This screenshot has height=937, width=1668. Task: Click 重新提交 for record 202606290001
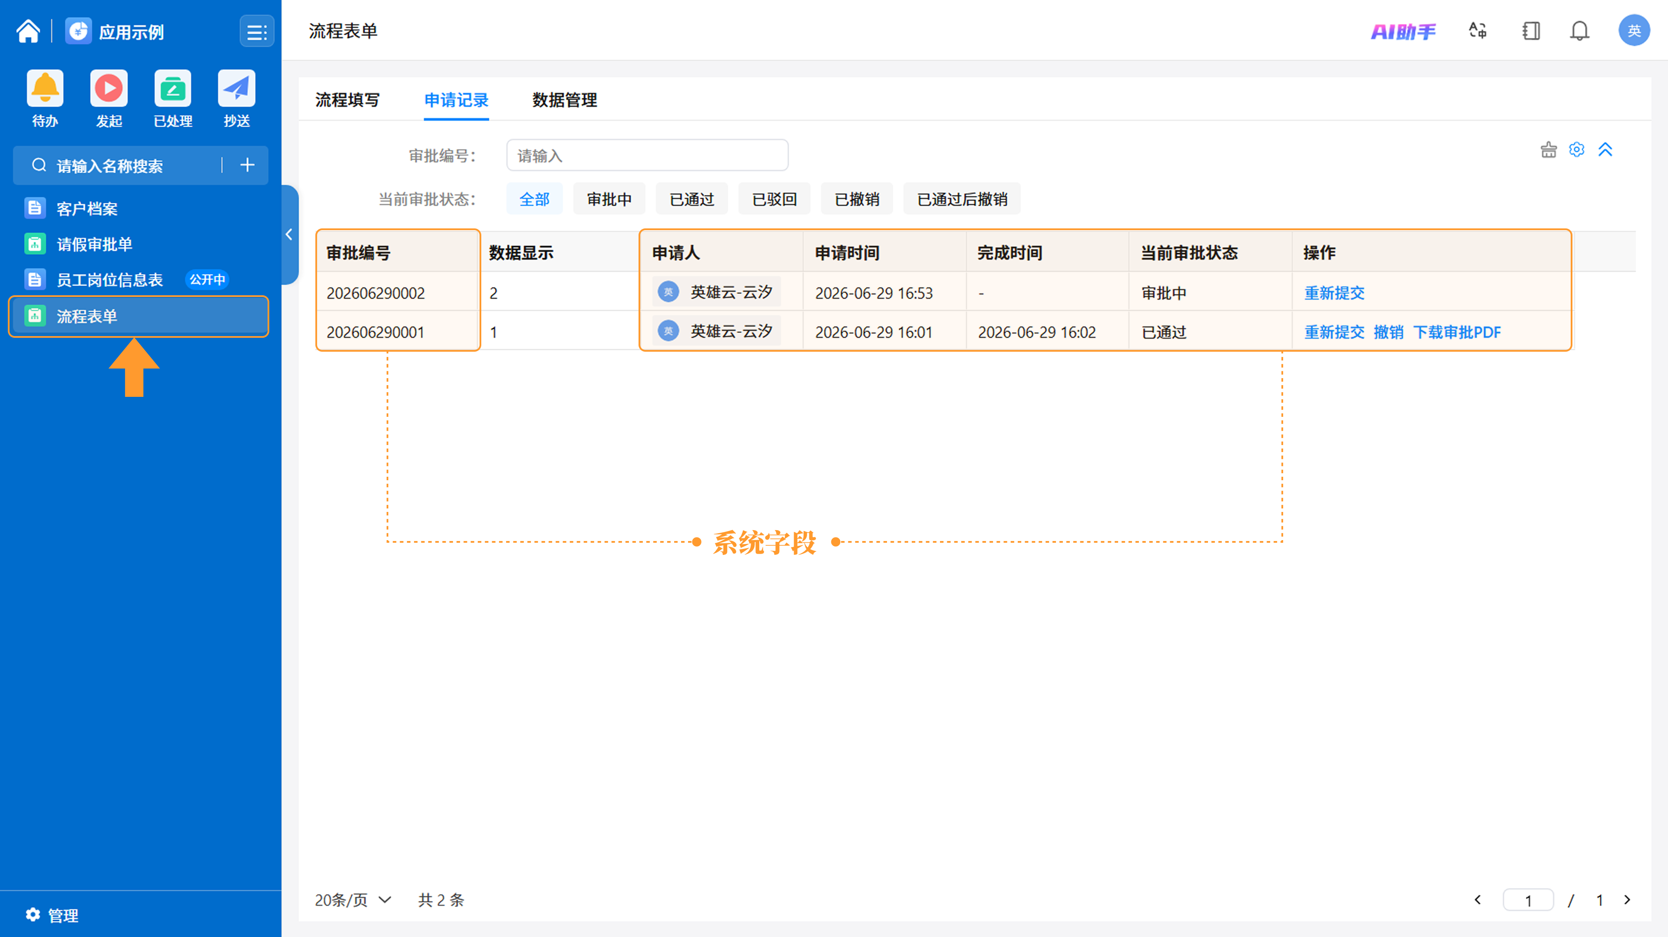point(1334,332)
